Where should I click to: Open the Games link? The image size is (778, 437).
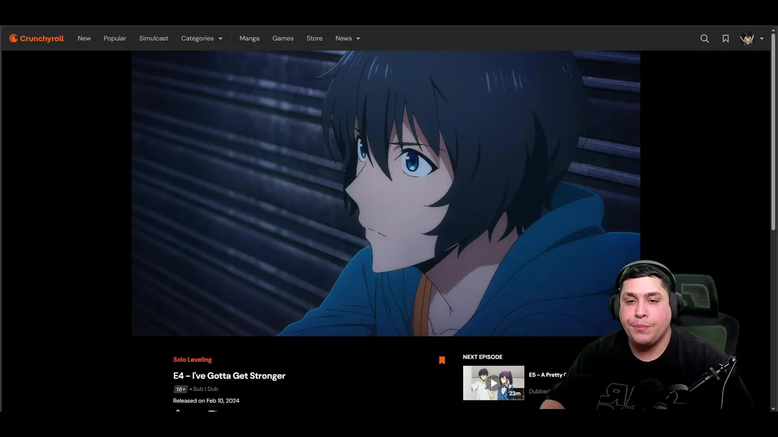tap(283, 38)
